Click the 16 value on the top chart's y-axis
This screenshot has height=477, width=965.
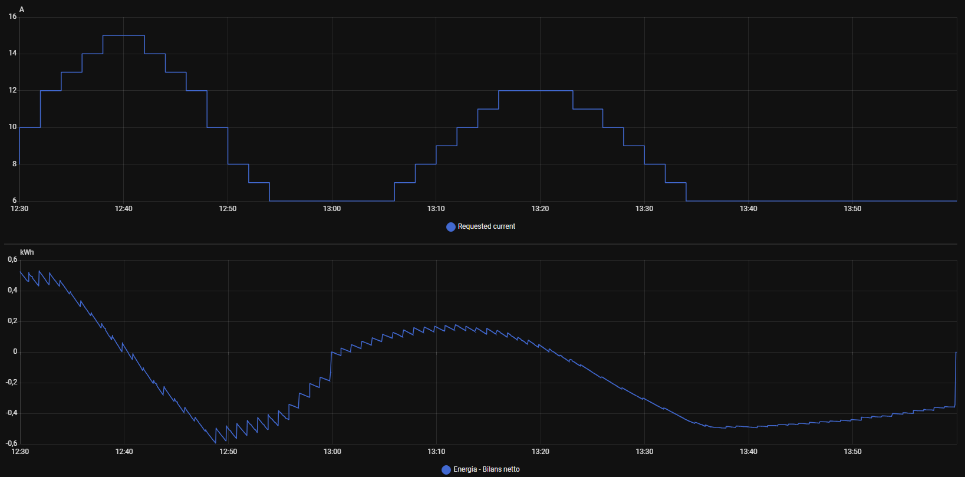point(12,17)
